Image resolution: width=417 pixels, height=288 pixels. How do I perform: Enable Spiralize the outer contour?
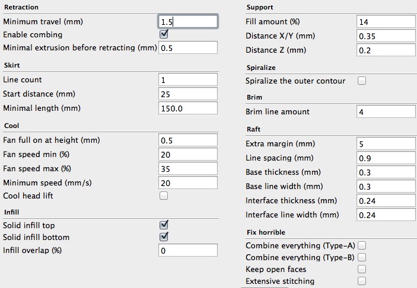click(362, 81)
